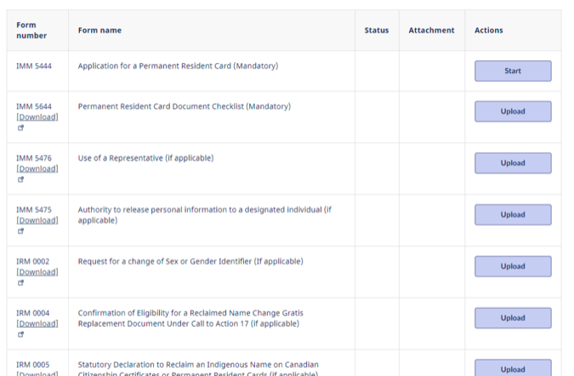Click the Form name column header
Screen dimensions: 574x376
point(99,31)
